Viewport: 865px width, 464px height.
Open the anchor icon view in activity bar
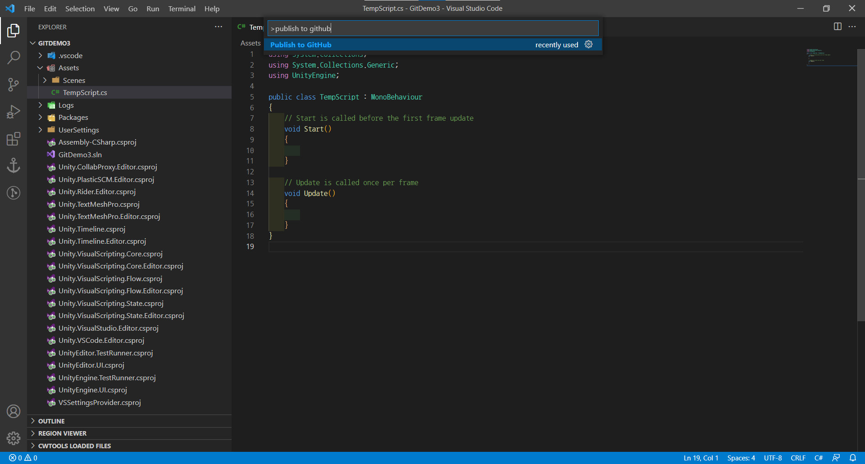coord(14,166)
